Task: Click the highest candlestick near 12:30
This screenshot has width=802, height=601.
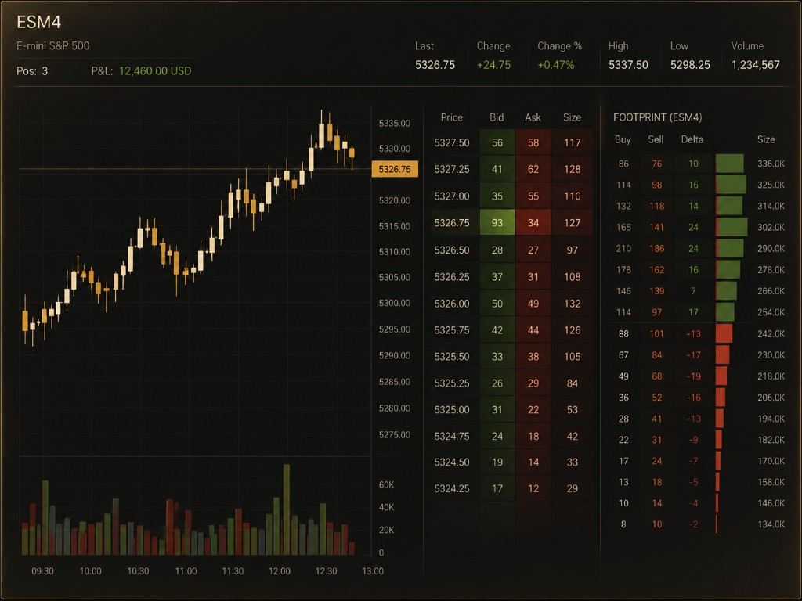Action: point(321,129)
